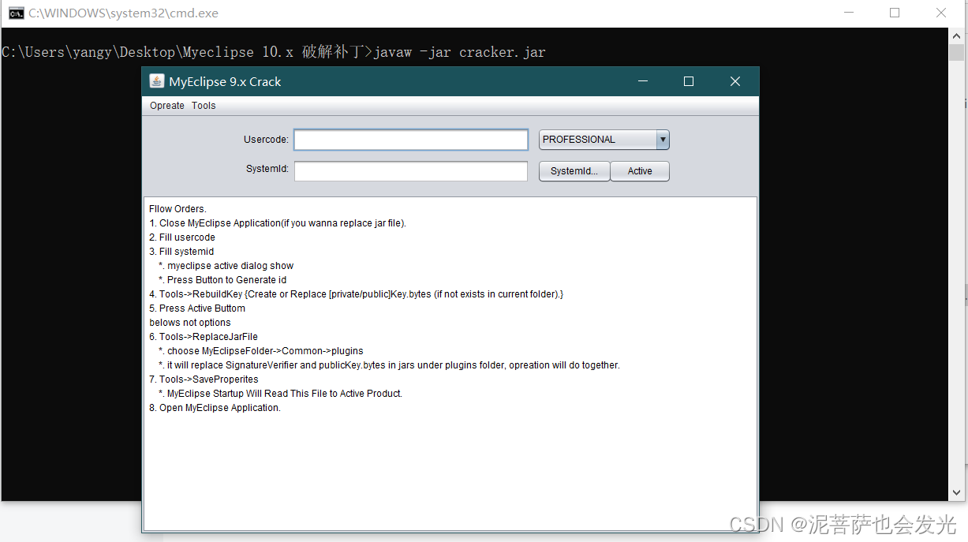Click the '4. Tools->RebuildKey' instruction line
This screenshot has width=968, height=542.
click(357, 294)
